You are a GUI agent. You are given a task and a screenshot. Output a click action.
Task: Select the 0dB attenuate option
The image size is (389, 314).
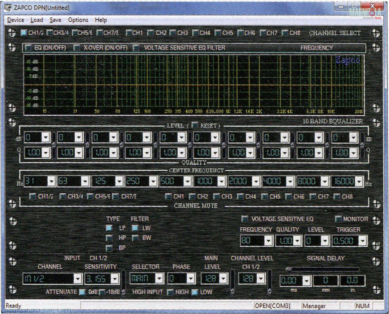[x=82, y=292]
